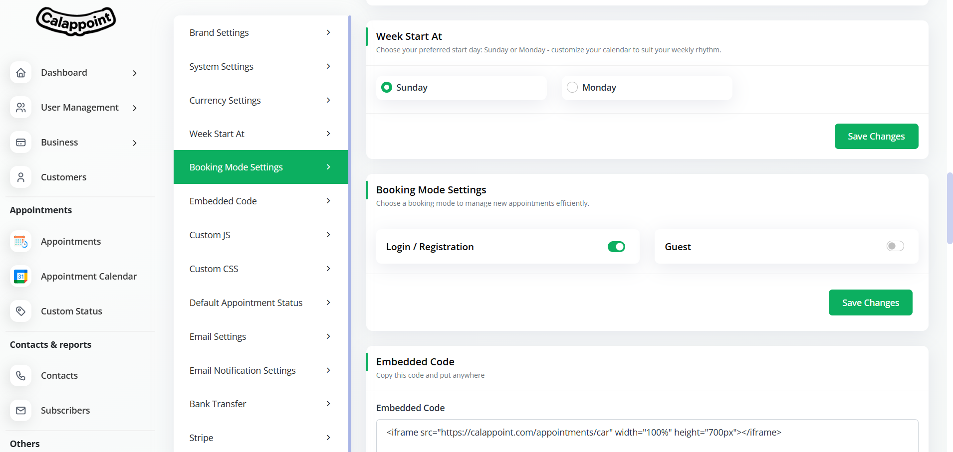This screenshot has width=953, height=452.
Task: Disable the Login / Registration toggle
Action: point(616,247)
